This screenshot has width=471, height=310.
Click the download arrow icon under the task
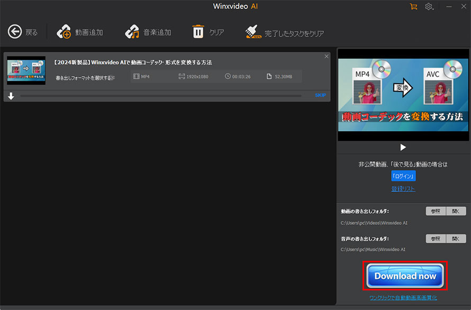pyautogui.click(x=11, y=96)
